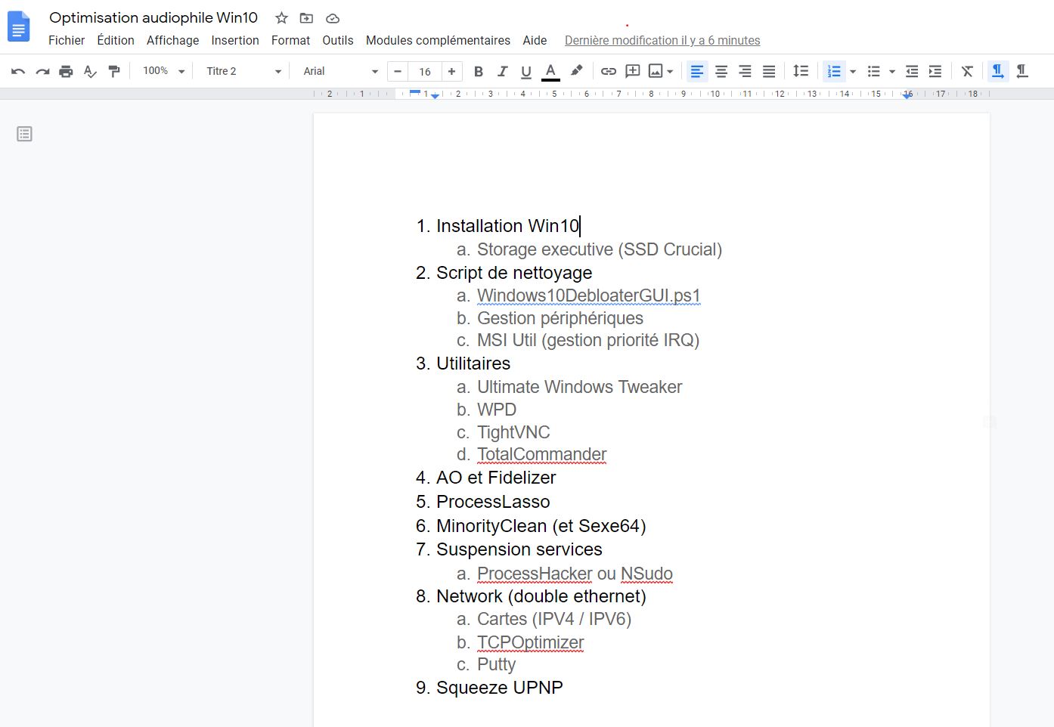Image resolution: width=1054 pixels, height=727 pixels.
Task: Click the Undo icon
Action: 18,71
